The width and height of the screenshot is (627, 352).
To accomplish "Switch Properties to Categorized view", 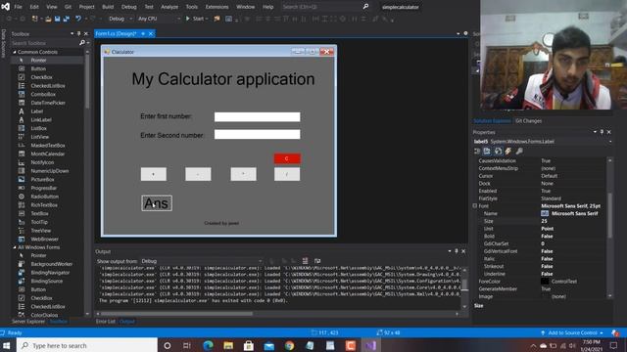I will click(477, 152).
